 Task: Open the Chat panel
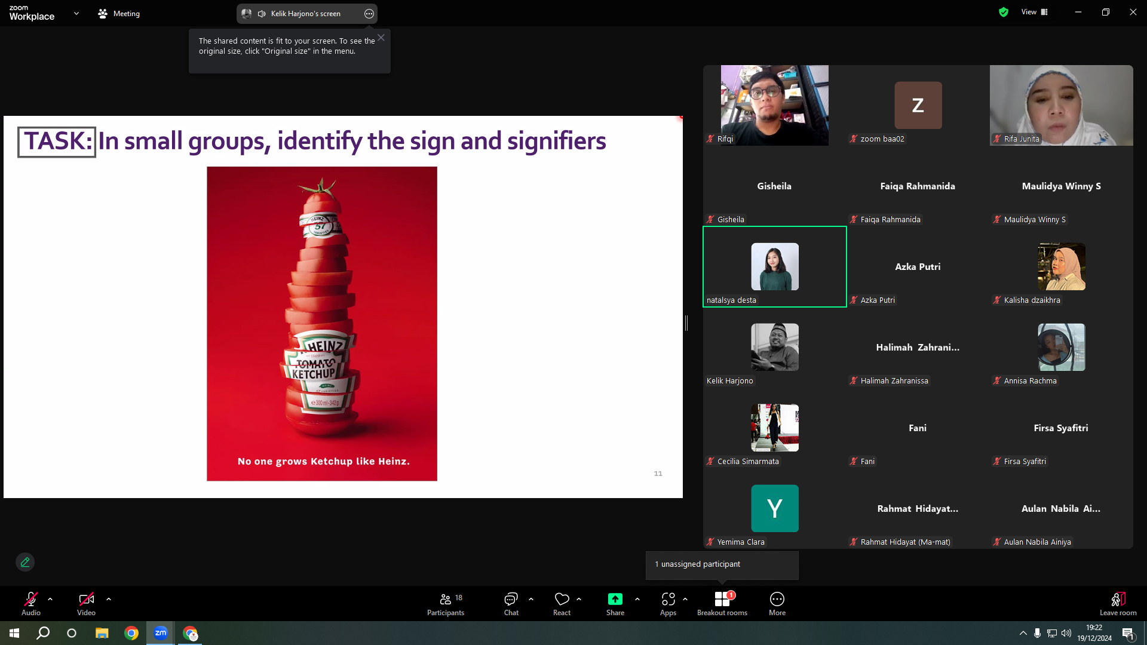pos(511,603)
